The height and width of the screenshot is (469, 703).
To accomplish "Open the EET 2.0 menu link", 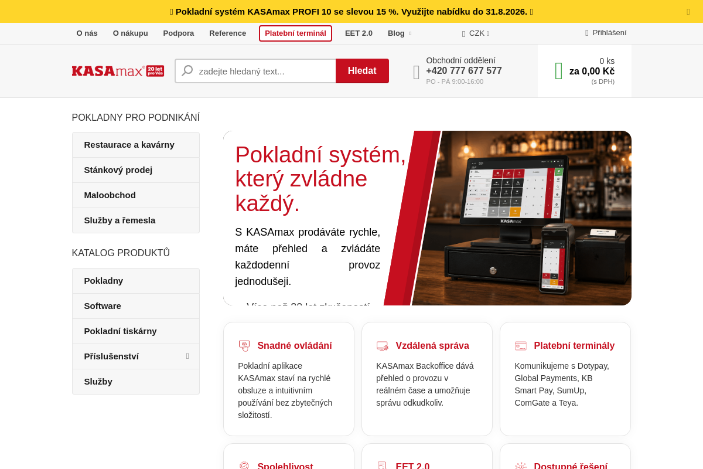I will point(359,33).
